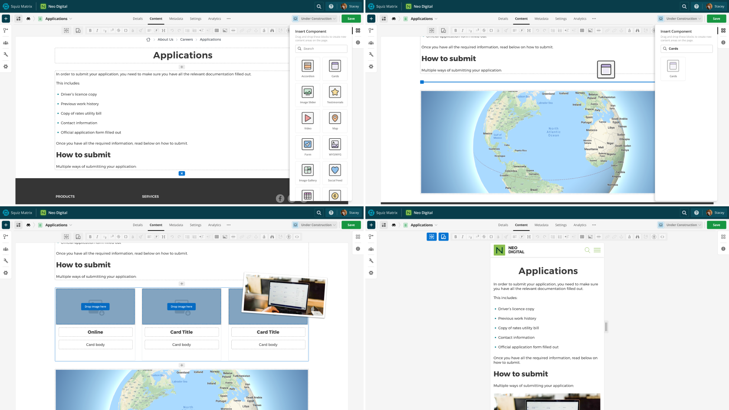Turn off active preview mode toggle bottom-right
The image size is (729, 410).
tap(431, 237)
